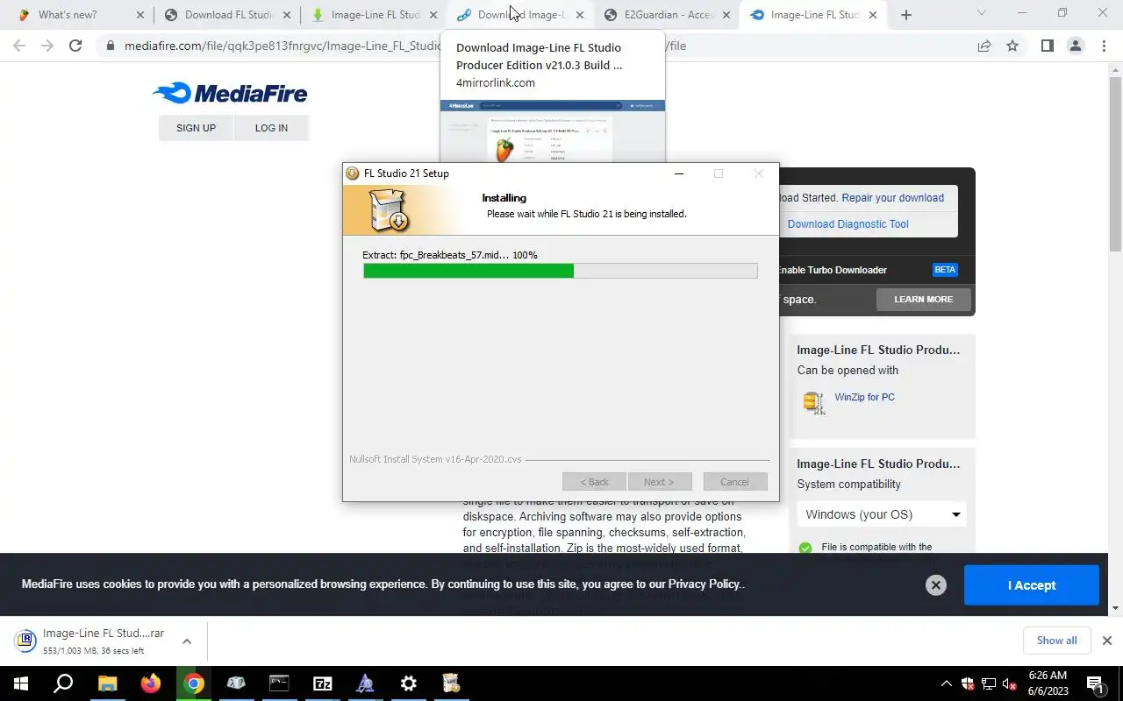The image size is (1123, 701).
Task: Open the Windows Start menu
Action: pyautogui.click(x=20, y=683)
